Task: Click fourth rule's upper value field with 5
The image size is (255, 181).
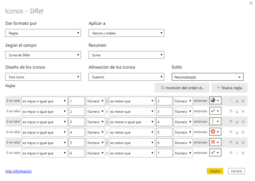Action: click(165, 132)
